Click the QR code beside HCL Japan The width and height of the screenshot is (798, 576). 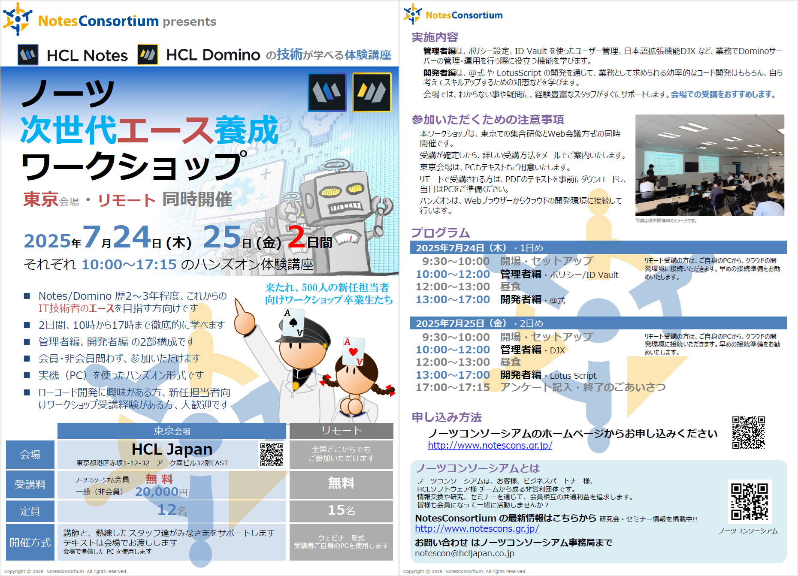(272, 455)
